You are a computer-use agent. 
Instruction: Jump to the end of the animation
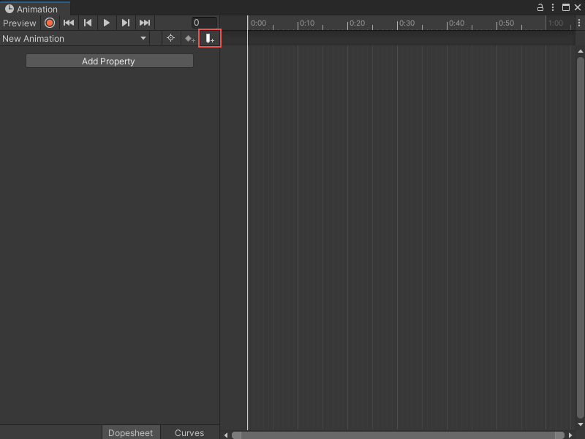[x=145, y=23]
